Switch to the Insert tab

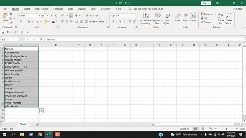pyautogui.click(x=27, y=9)
